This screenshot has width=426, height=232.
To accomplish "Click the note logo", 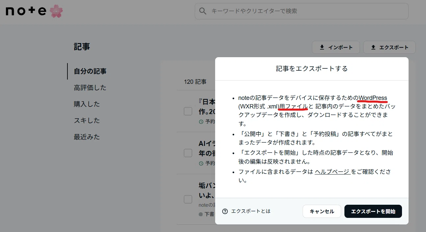I will tap(26, 11).
